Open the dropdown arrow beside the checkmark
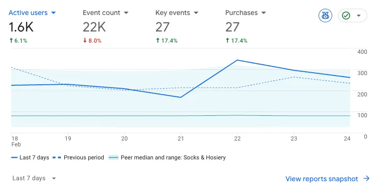Viewport: 377px width, 188px height. 358,16
